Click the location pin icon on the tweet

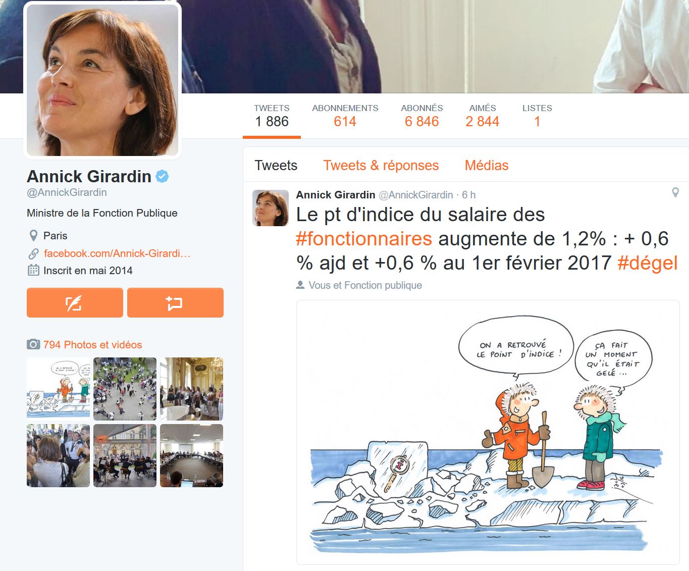(x=675, y=192)
